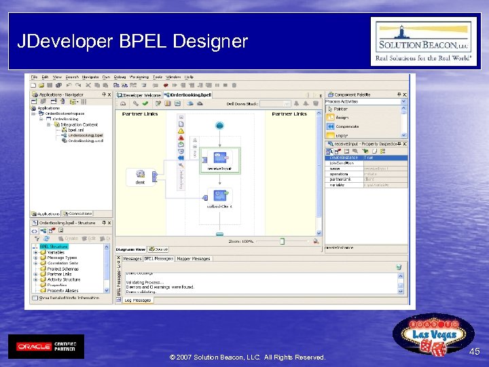This screenshot has width=489, height=367.
Task: Click the New file toolbar icon
Action: point(33,85)
